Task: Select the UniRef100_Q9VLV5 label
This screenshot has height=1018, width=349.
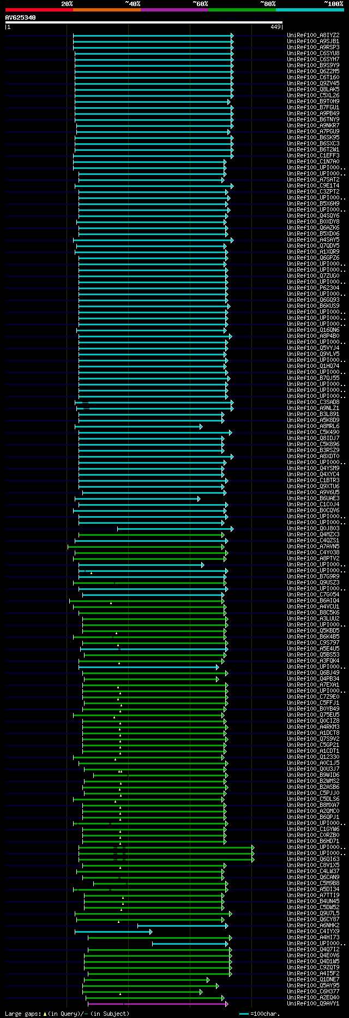Action: pos(313,354)
